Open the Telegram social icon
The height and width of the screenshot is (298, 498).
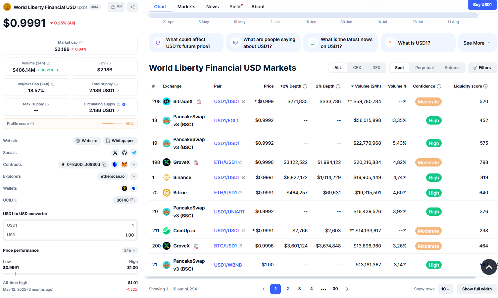pos(134,153)
